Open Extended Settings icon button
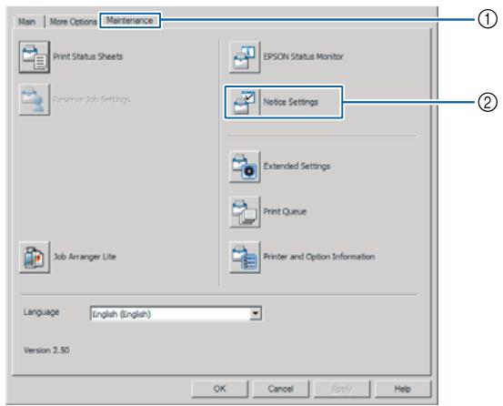The width and height of the screenshot is (503, 406). pos(245,167)
